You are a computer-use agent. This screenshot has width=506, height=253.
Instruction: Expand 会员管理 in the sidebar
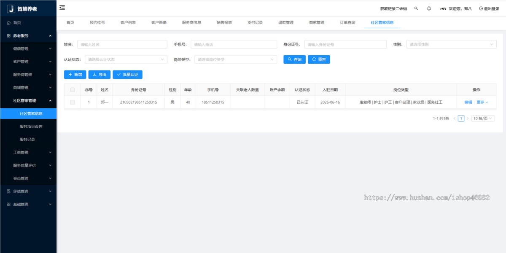coord(28,178)
